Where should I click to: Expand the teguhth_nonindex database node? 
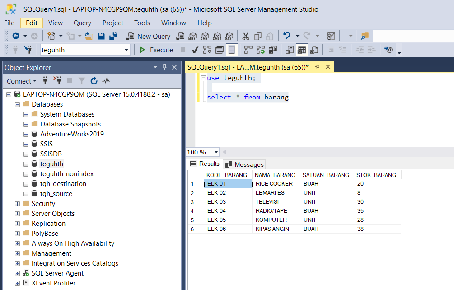26,174
